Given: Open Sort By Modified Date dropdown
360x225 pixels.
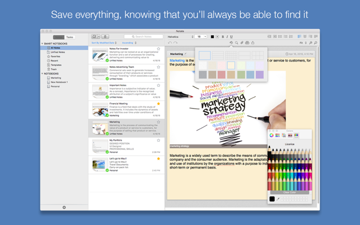Looking at the screenshot, I should point(104,43).
